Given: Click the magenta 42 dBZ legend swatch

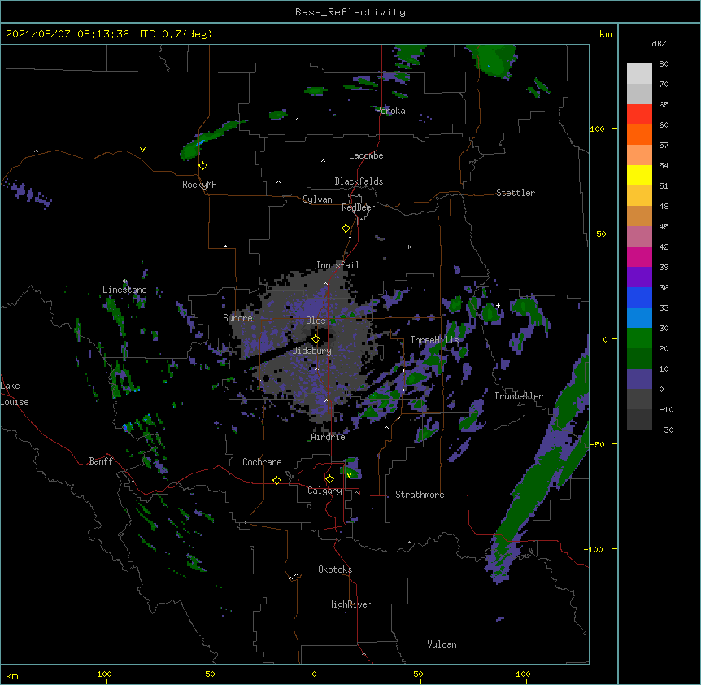Looking at the screenshot, I should click(x=639, y=256).
